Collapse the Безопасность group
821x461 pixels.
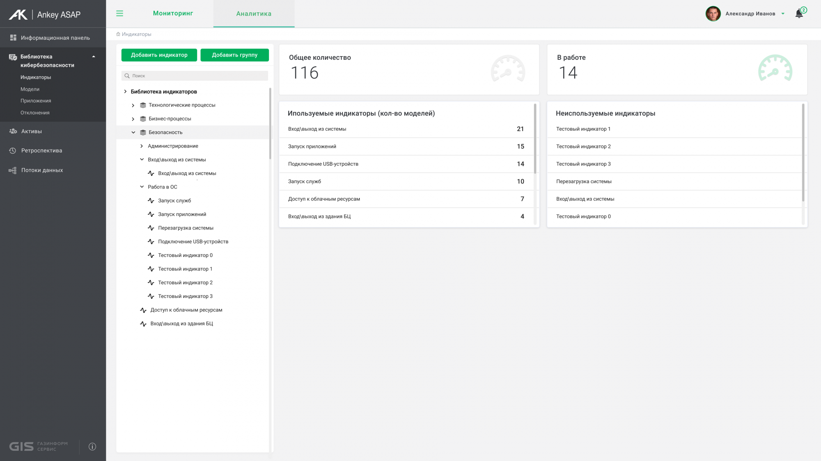pyautogui.click(x=133, y=132)
